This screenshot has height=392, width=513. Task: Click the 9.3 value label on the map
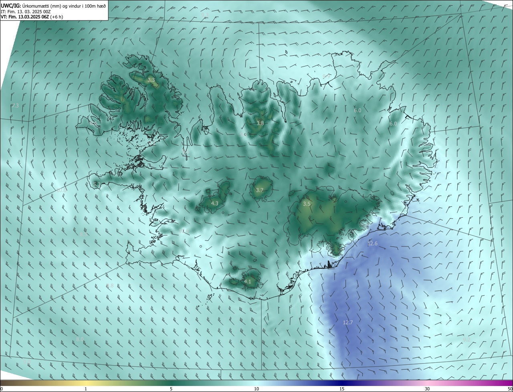click(x=205, y=15)
